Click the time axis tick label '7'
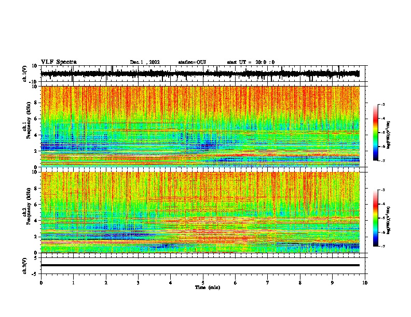 (x=268, y=283)
